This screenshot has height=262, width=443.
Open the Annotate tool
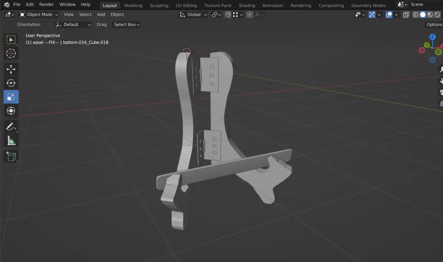click(11, 126)
